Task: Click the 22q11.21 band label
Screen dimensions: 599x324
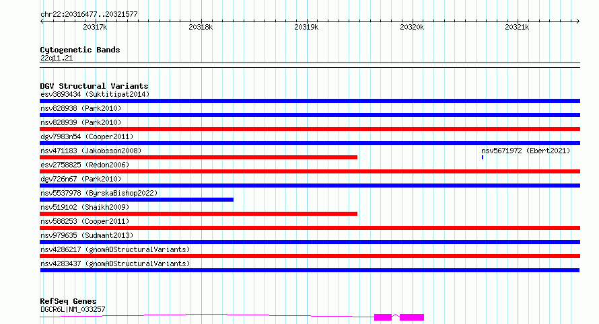Action: (56, 58)
